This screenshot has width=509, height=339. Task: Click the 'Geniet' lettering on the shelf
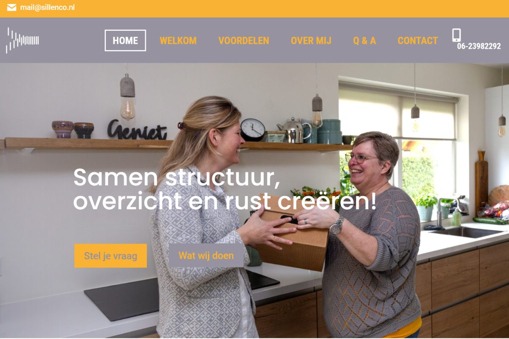coord(137,130)
